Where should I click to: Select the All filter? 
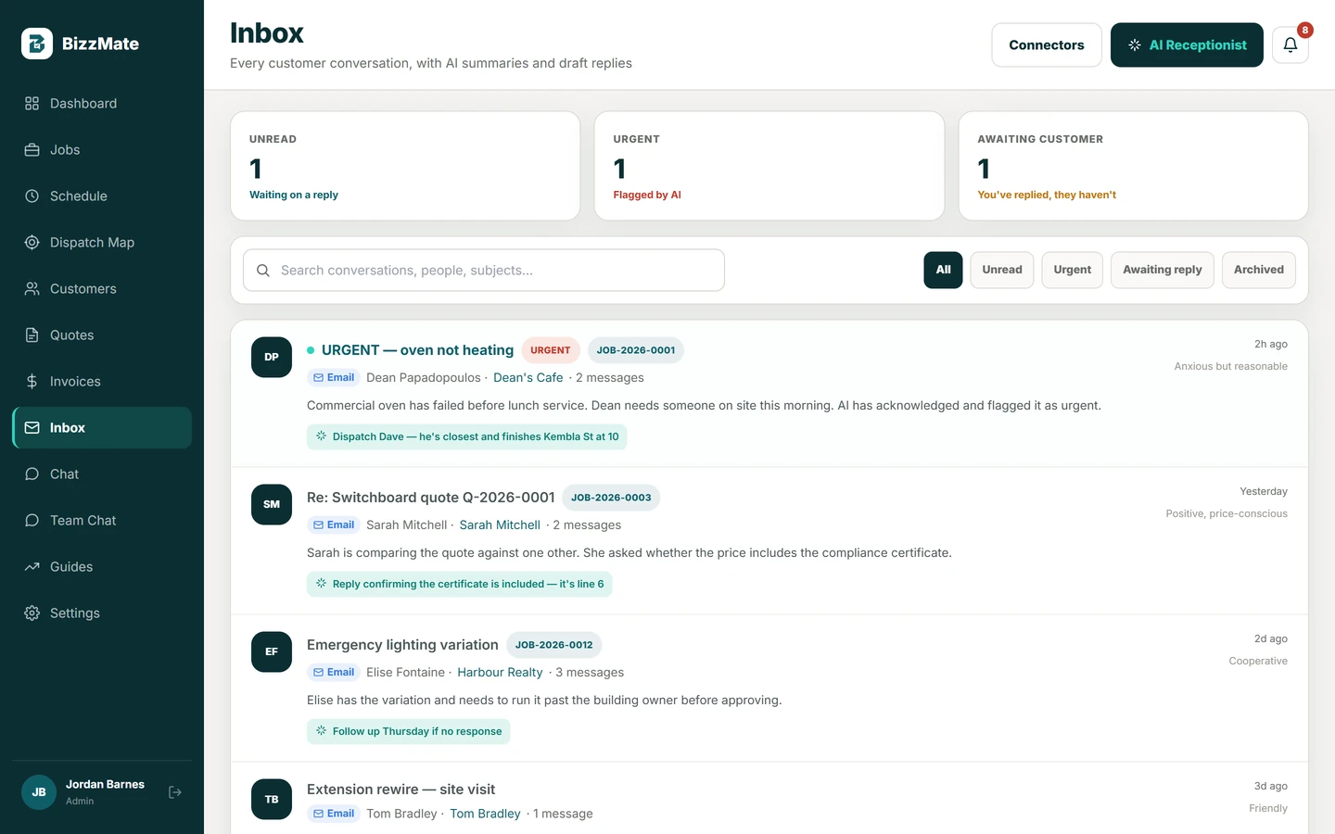[943, 270]
